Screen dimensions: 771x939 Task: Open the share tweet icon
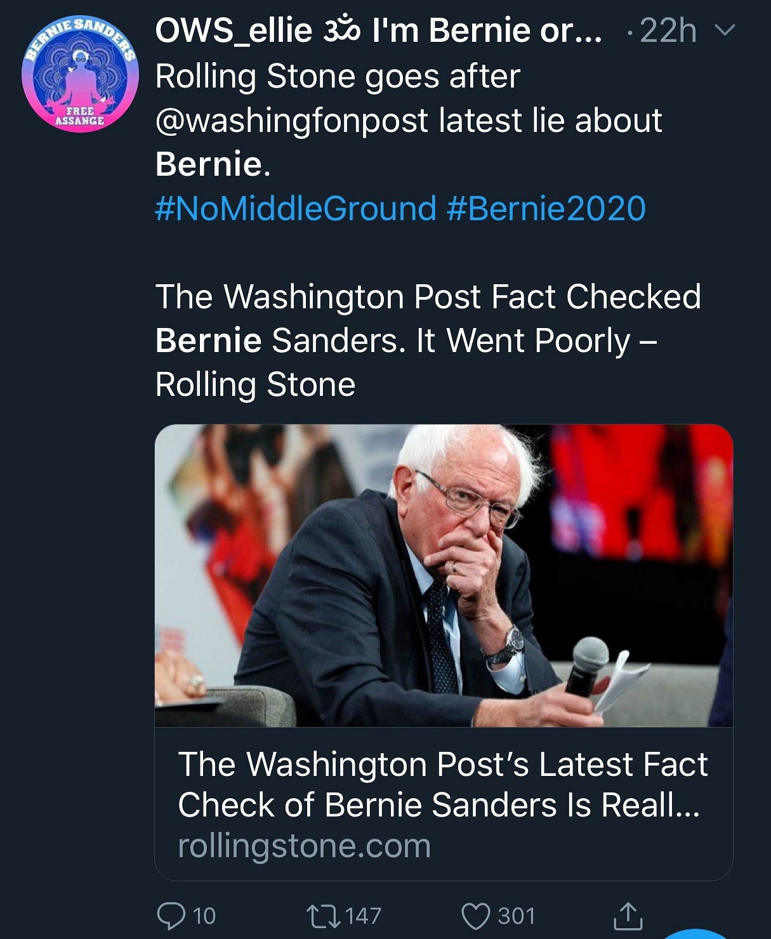628,916
